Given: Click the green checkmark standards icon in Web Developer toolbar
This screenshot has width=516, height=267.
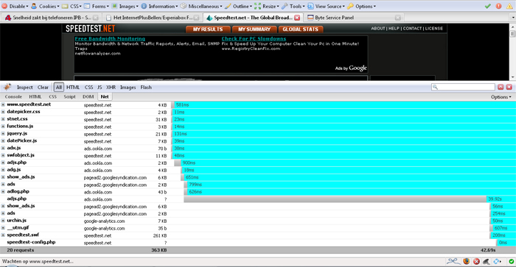Looking at the screenshot, I should [x=488, y=6].
